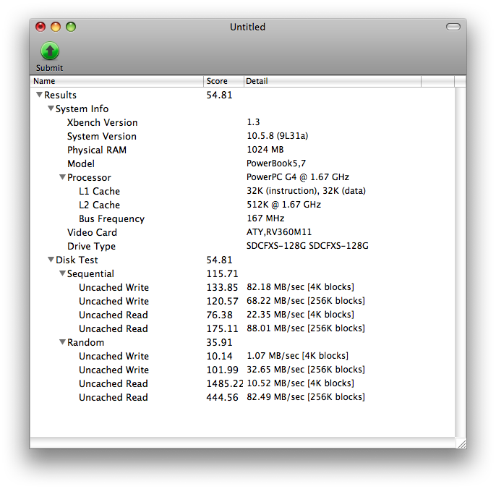Click the 512K @ 1.67 GHz value

(283, 205)
